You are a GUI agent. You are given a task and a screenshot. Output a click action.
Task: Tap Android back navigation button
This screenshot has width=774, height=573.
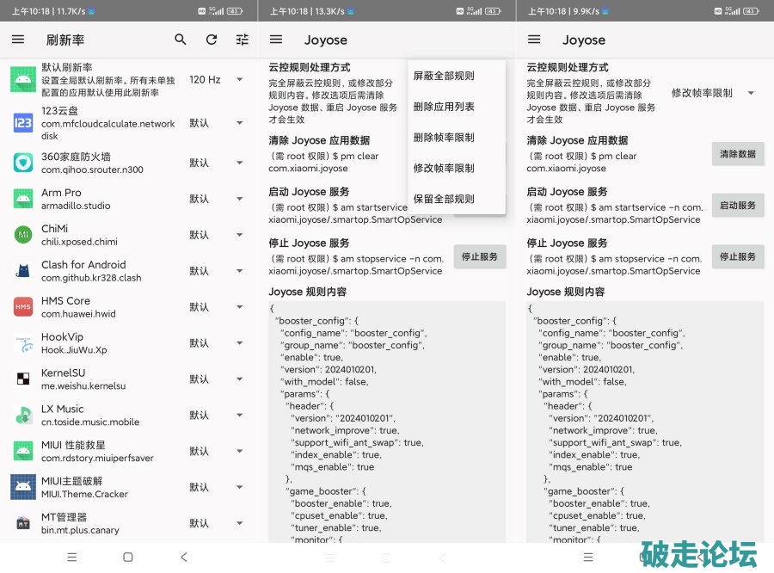[x=183, y=557]
